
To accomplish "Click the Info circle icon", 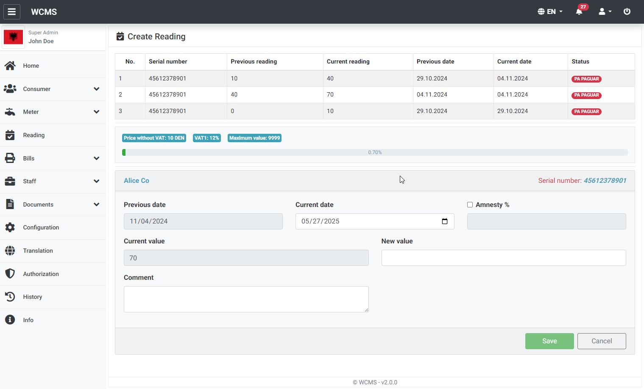I will click(x=10, y=320).
